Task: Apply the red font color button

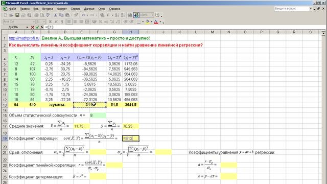Action: [156, 21]
